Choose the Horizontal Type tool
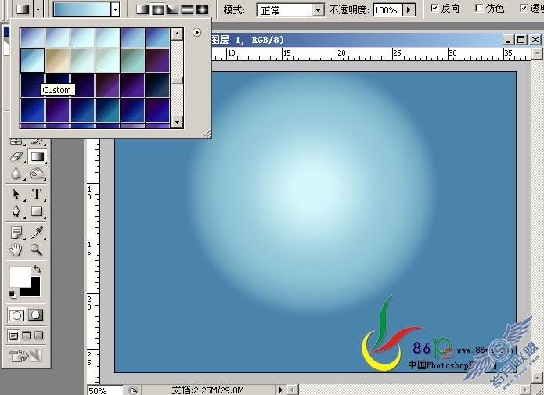 37,194
